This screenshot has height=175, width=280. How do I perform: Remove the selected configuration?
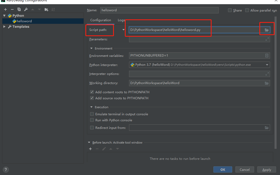(12, 9)
